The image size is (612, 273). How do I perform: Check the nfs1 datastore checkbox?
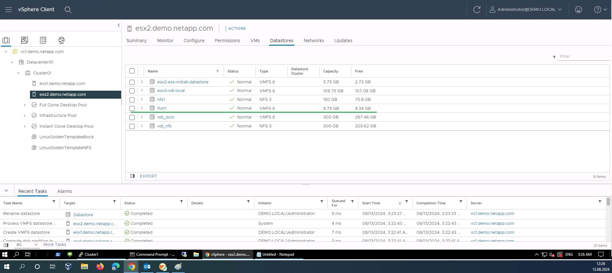tap(132, 100)
